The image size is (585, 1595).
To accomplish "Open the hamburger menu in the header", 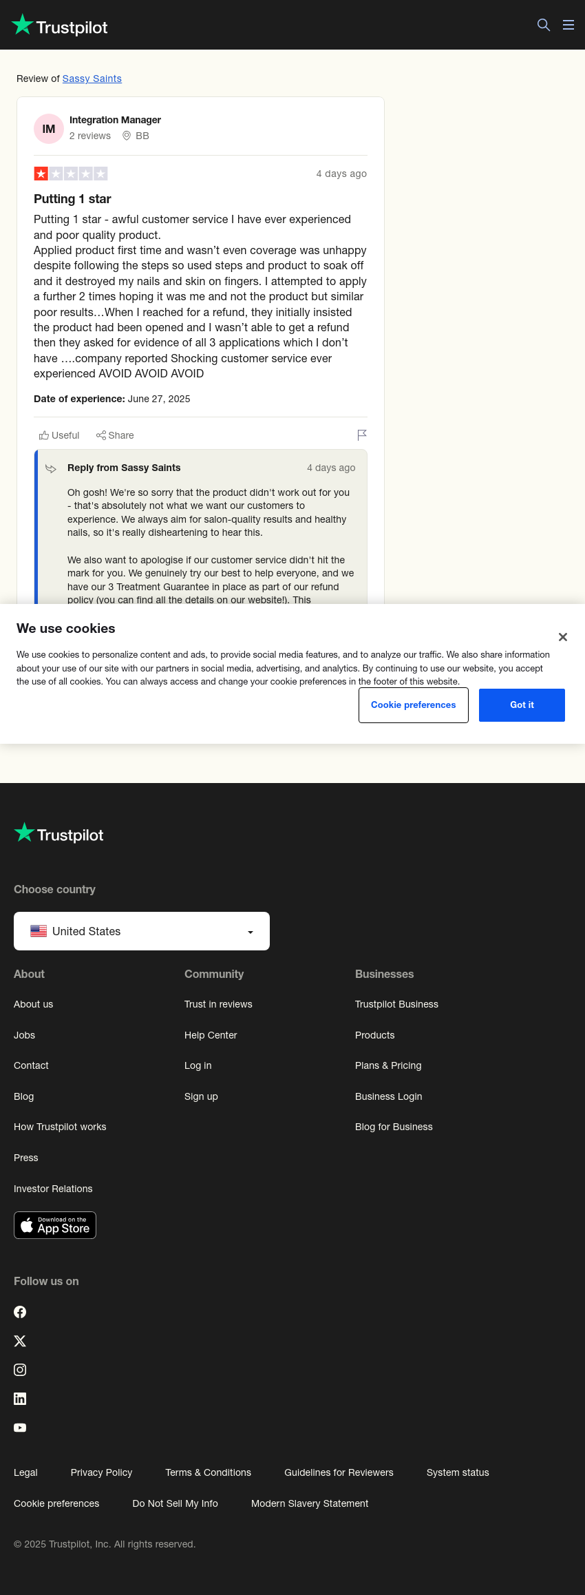I will pyautogui.click(x=568, y=25).
